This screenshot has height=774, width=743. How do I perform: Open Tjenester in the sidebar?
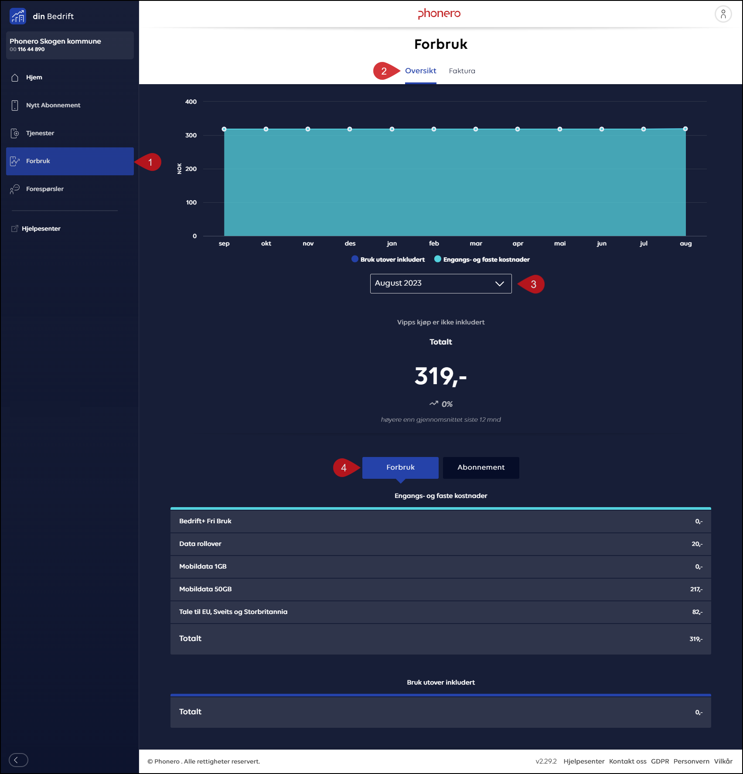pos(70,133)
